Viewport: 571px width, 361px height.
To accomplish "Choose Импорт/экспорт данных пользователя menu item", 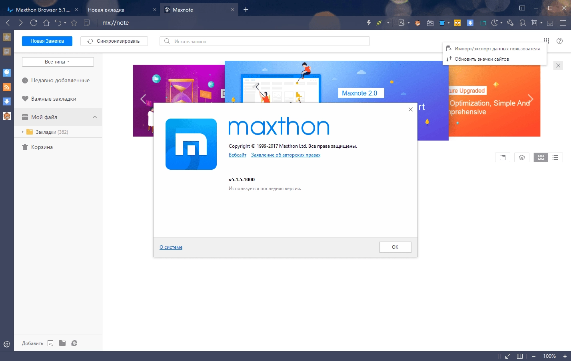I will tap(494, 49).
